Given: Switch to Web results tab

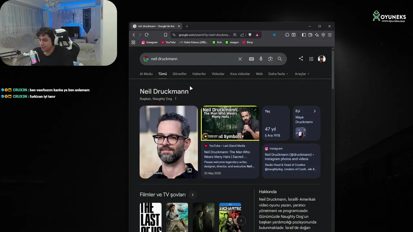Looking at the screenshot, I should [x=259, y=74].
